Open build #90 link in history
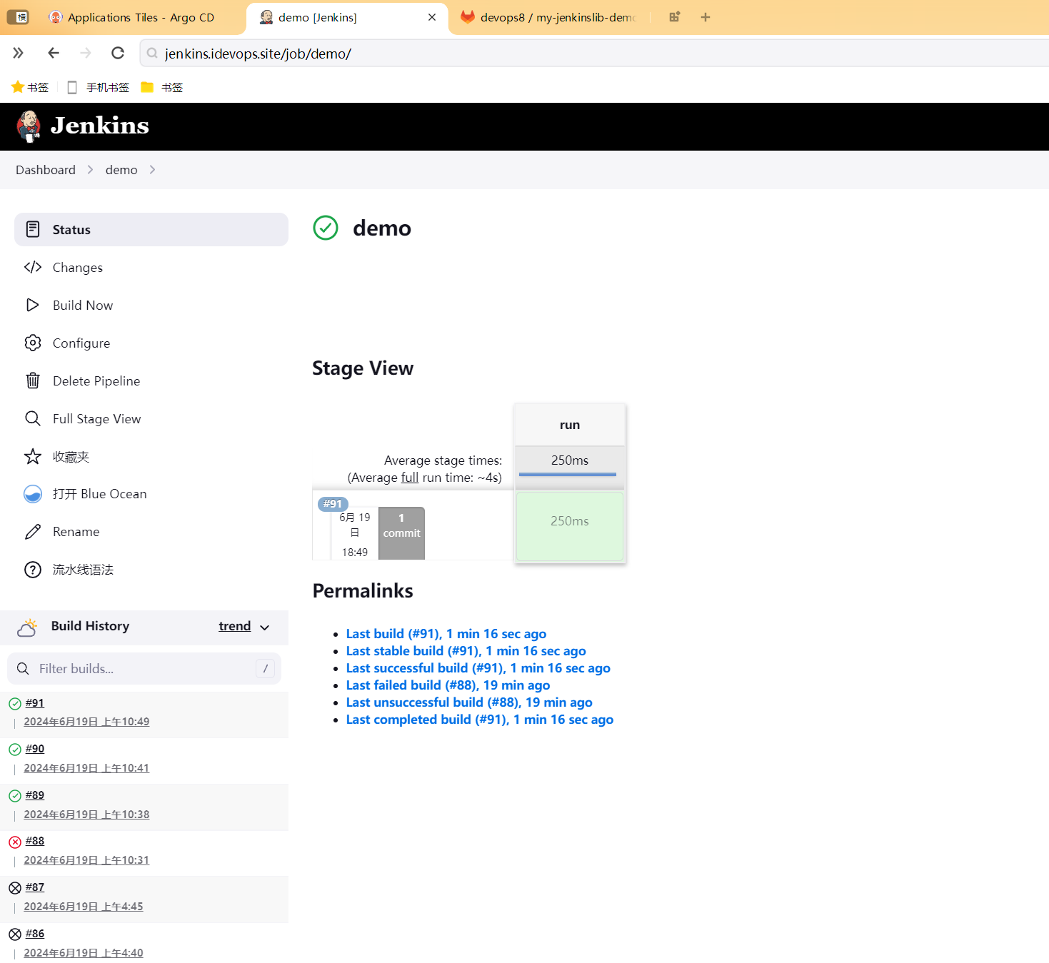Screen dimensions: 1049x963 tap(35, 749)
